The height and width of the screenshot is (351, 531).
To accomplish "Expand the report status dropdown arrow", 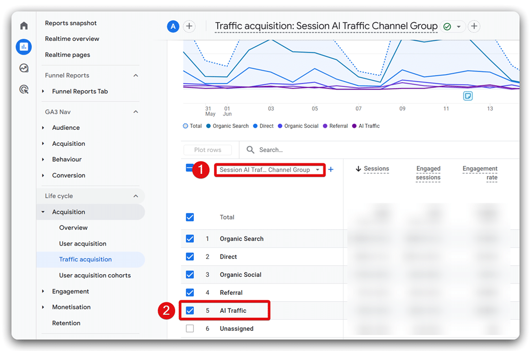I will 460,26.
